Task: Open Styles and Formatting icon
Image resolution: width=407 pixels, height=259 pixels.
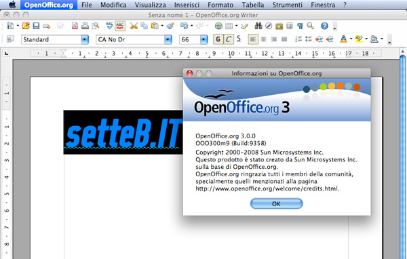Action: pyautogui.click(x=10, y=39)
